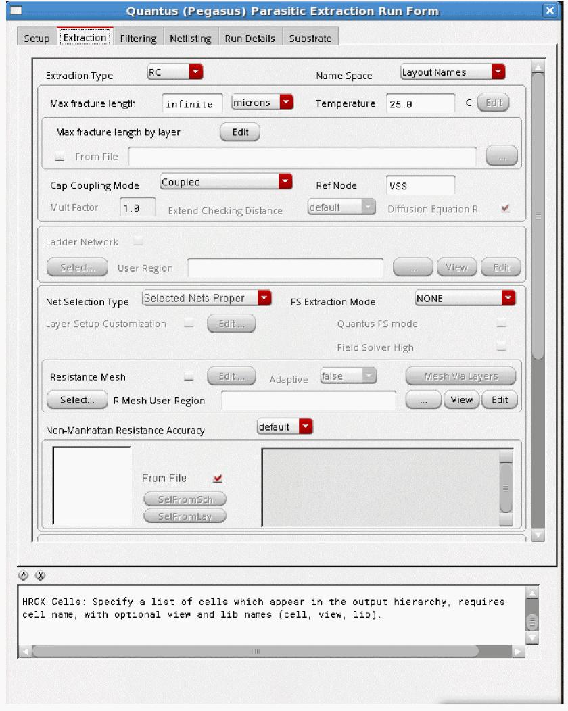This screenshot has height=711, width=568.
Task: Toggle the Diffusion Equation R checkbox
Action: [505, 208]
